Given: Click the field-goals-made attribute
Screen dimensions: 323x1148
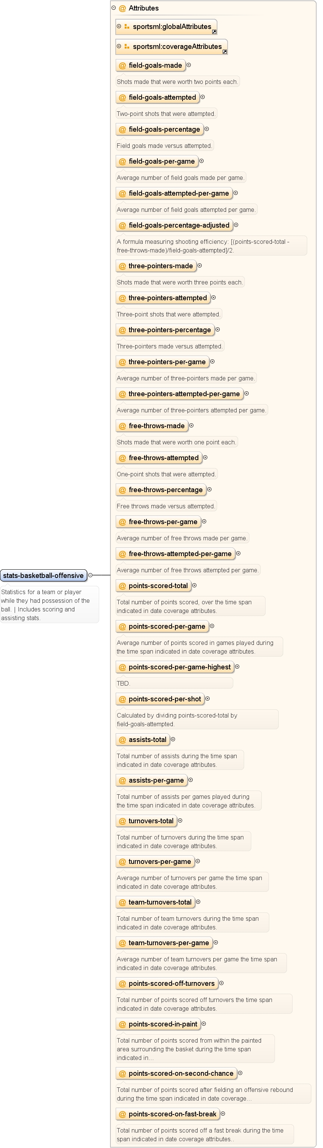Looking at the screenshot, I should [x=150, y=65].
